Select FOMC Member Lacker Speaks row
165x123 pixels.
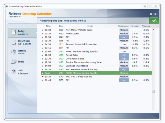(x=96, y=73)
